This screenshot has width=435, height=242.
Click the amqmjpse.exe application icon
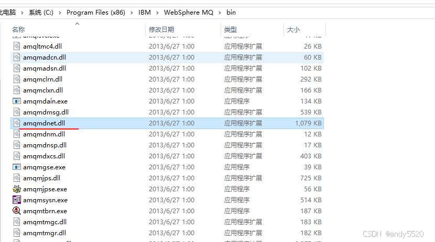click(17, 189)
